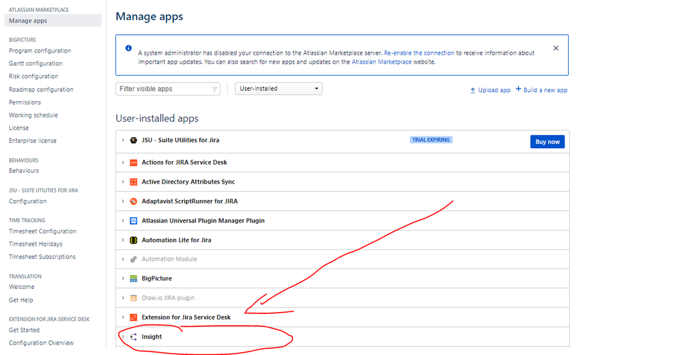Click the Automation Lite for Jira icon

click(x=134, y=240)
